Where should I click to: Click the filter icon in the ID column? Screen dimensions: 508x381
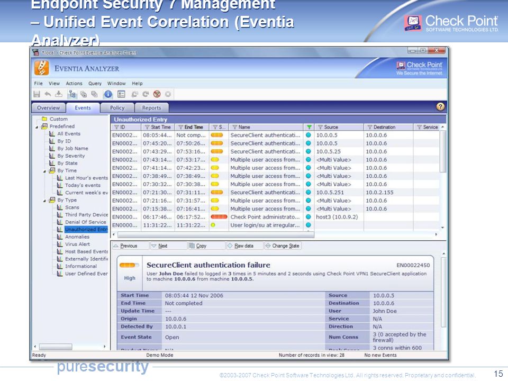[x=116, y=128]
